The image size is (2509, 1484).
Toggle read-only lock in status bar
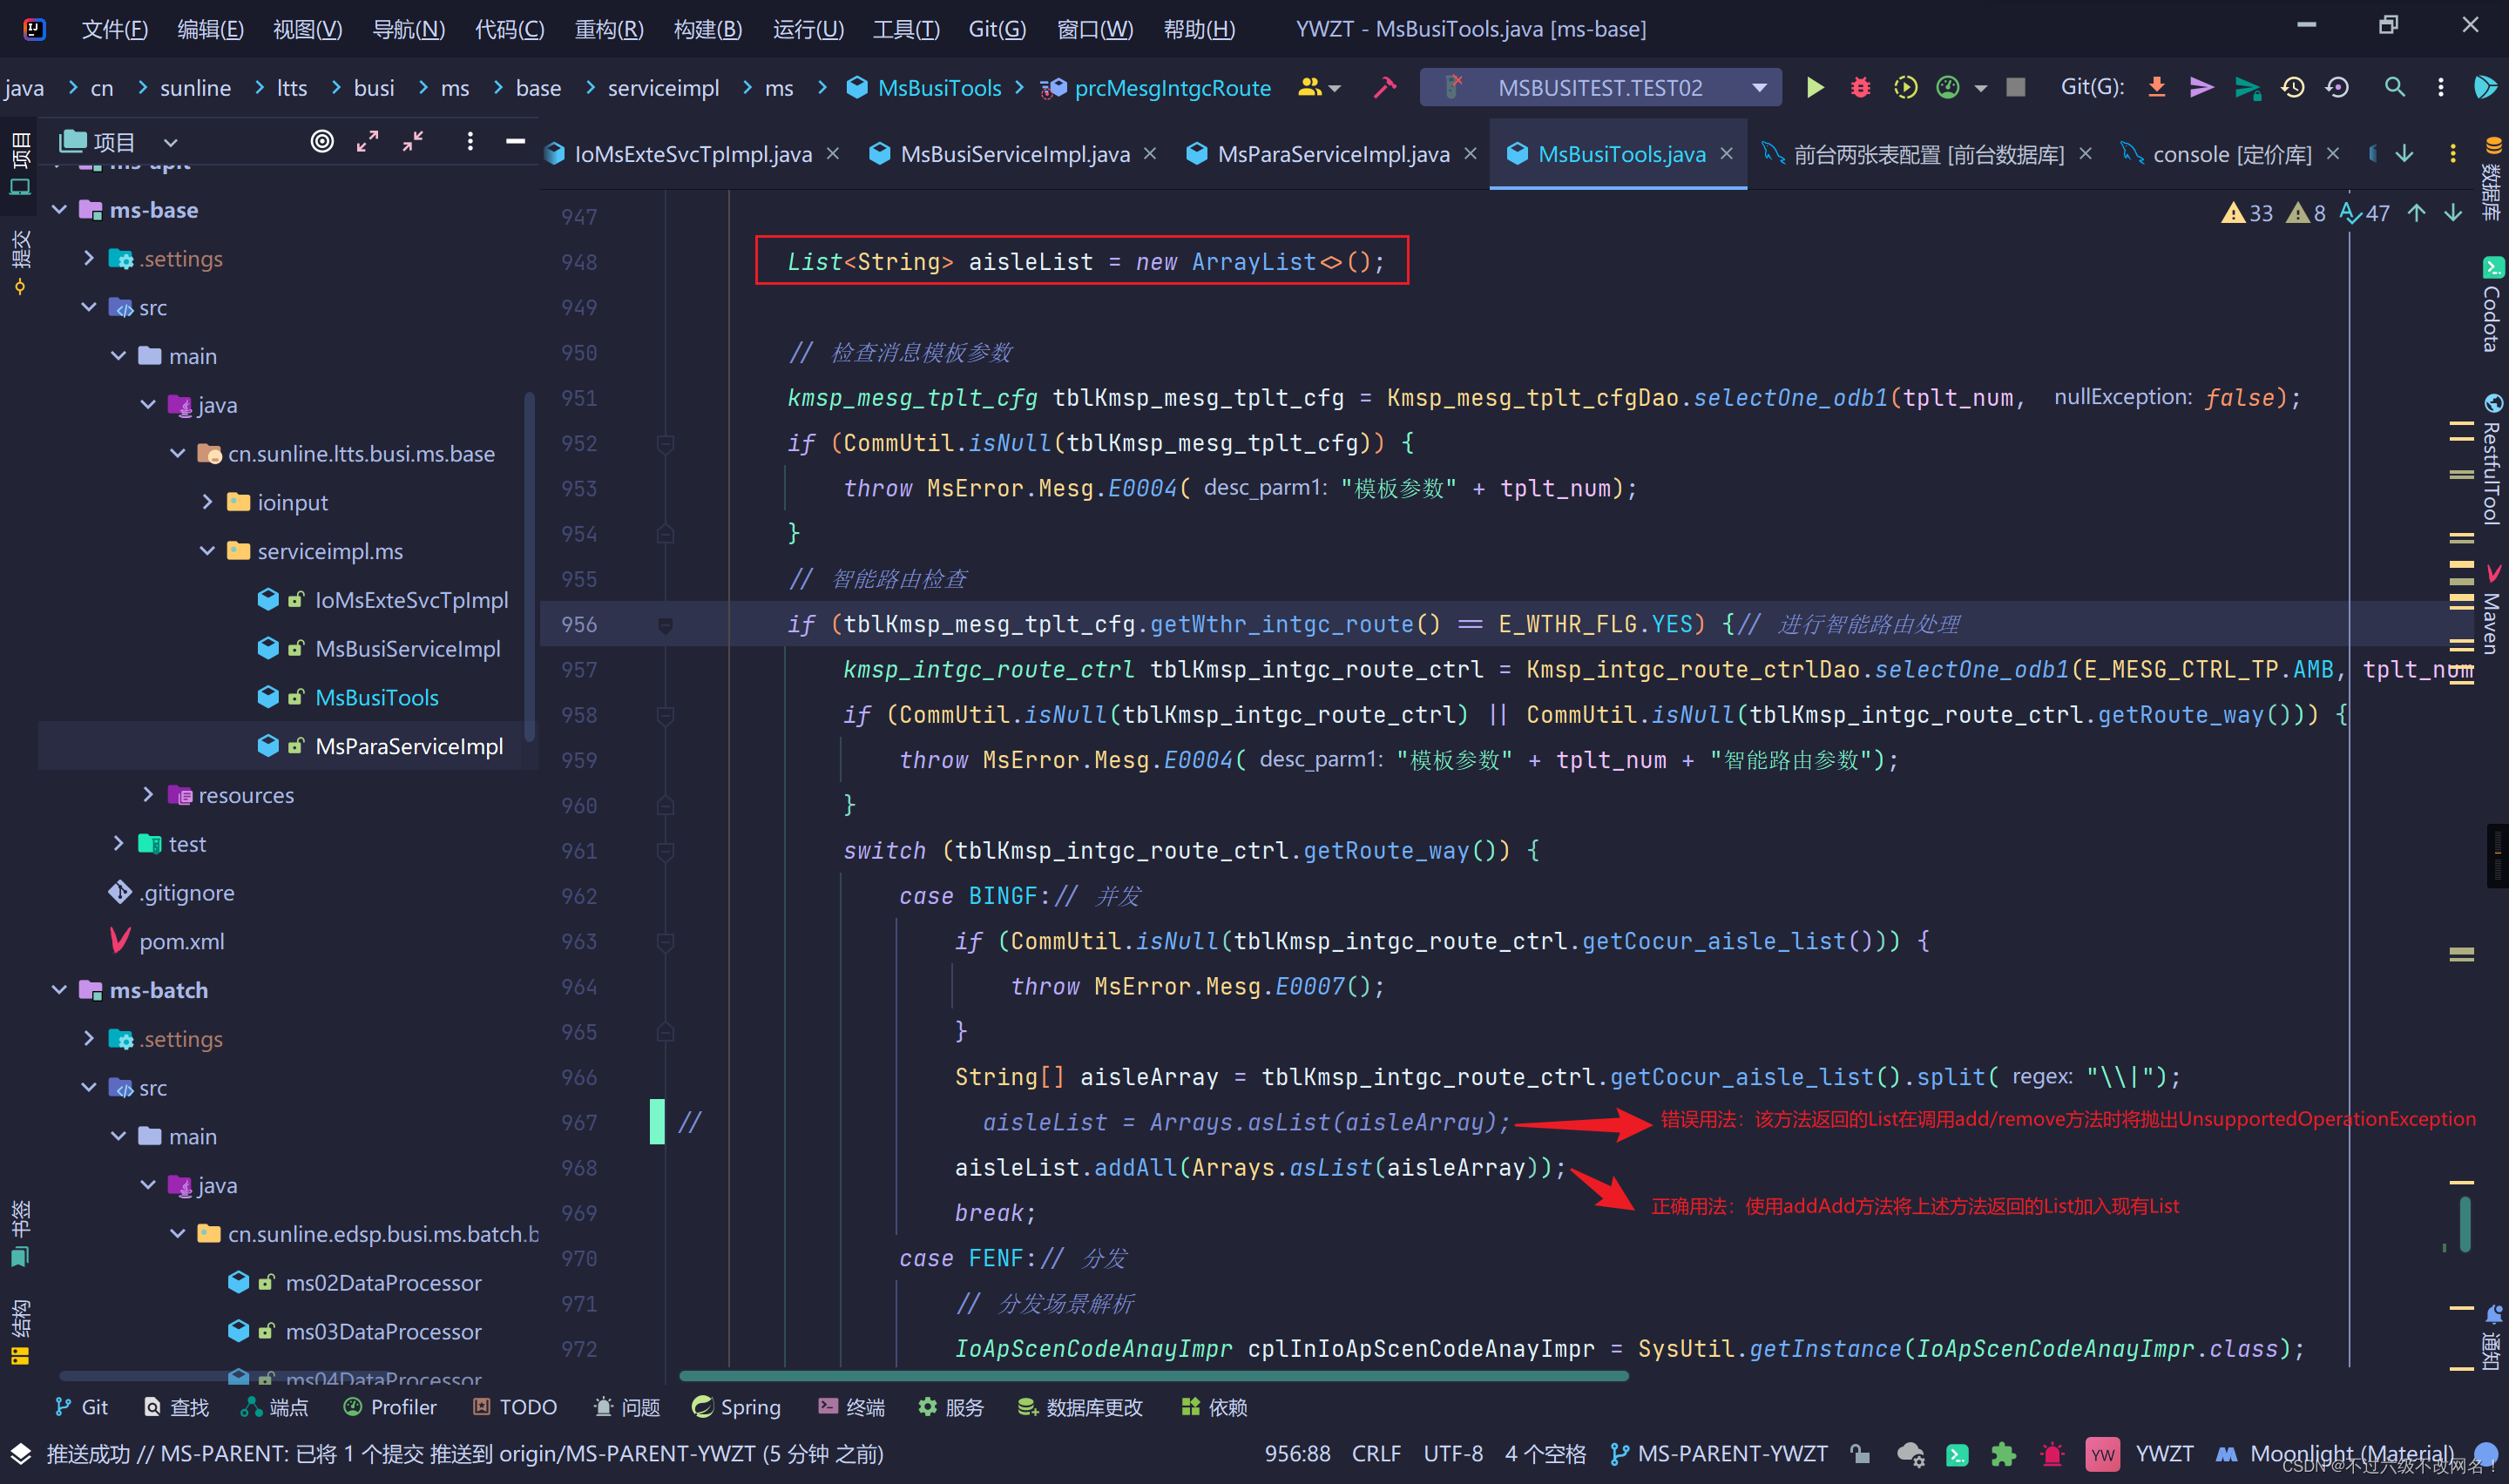click(x=1859, y=1454)
